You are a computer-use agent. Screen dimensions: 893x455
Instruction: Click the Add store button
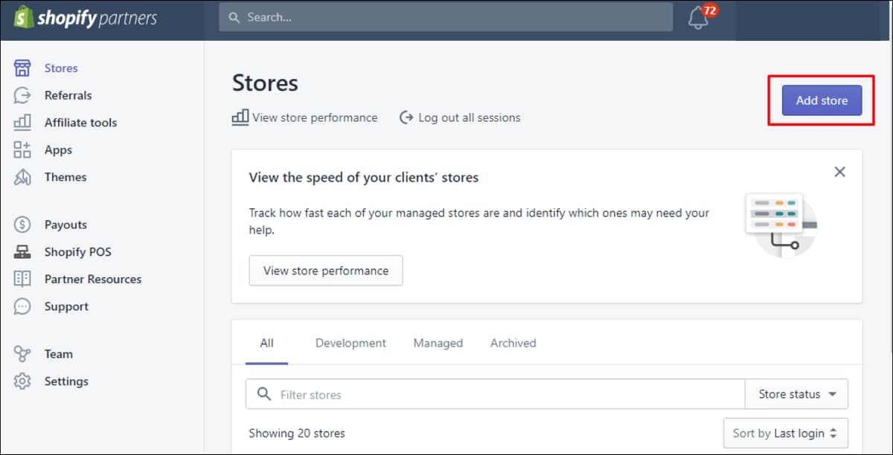(x=822, y=100)
